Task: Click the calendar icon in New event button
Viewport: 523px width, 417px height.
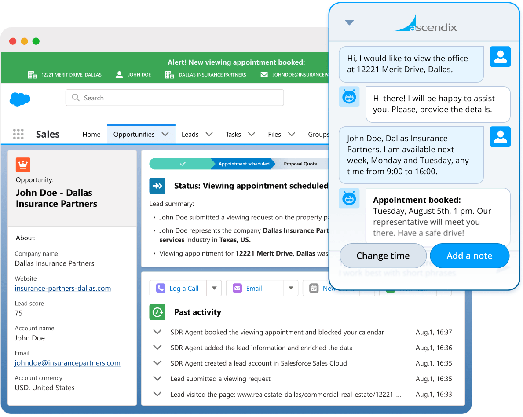Action: (x=314, y=288)
